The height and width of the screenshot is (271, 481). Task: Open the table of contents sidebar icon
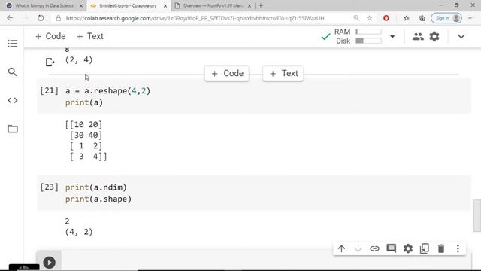click(13, 44)
